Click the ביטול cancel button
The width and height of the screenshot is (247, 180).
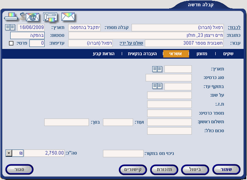[195, 170]
